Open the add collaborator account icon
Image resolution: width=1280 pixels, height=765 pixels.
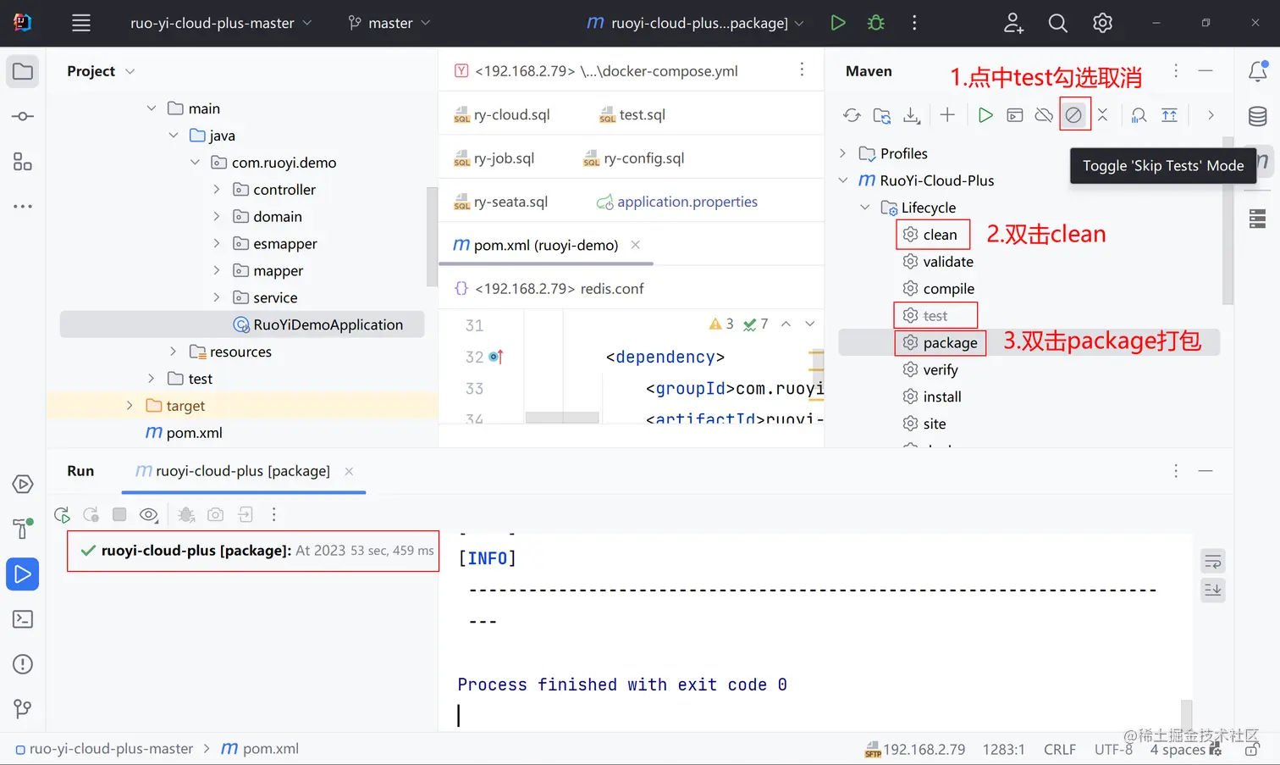click(1013, 23)
